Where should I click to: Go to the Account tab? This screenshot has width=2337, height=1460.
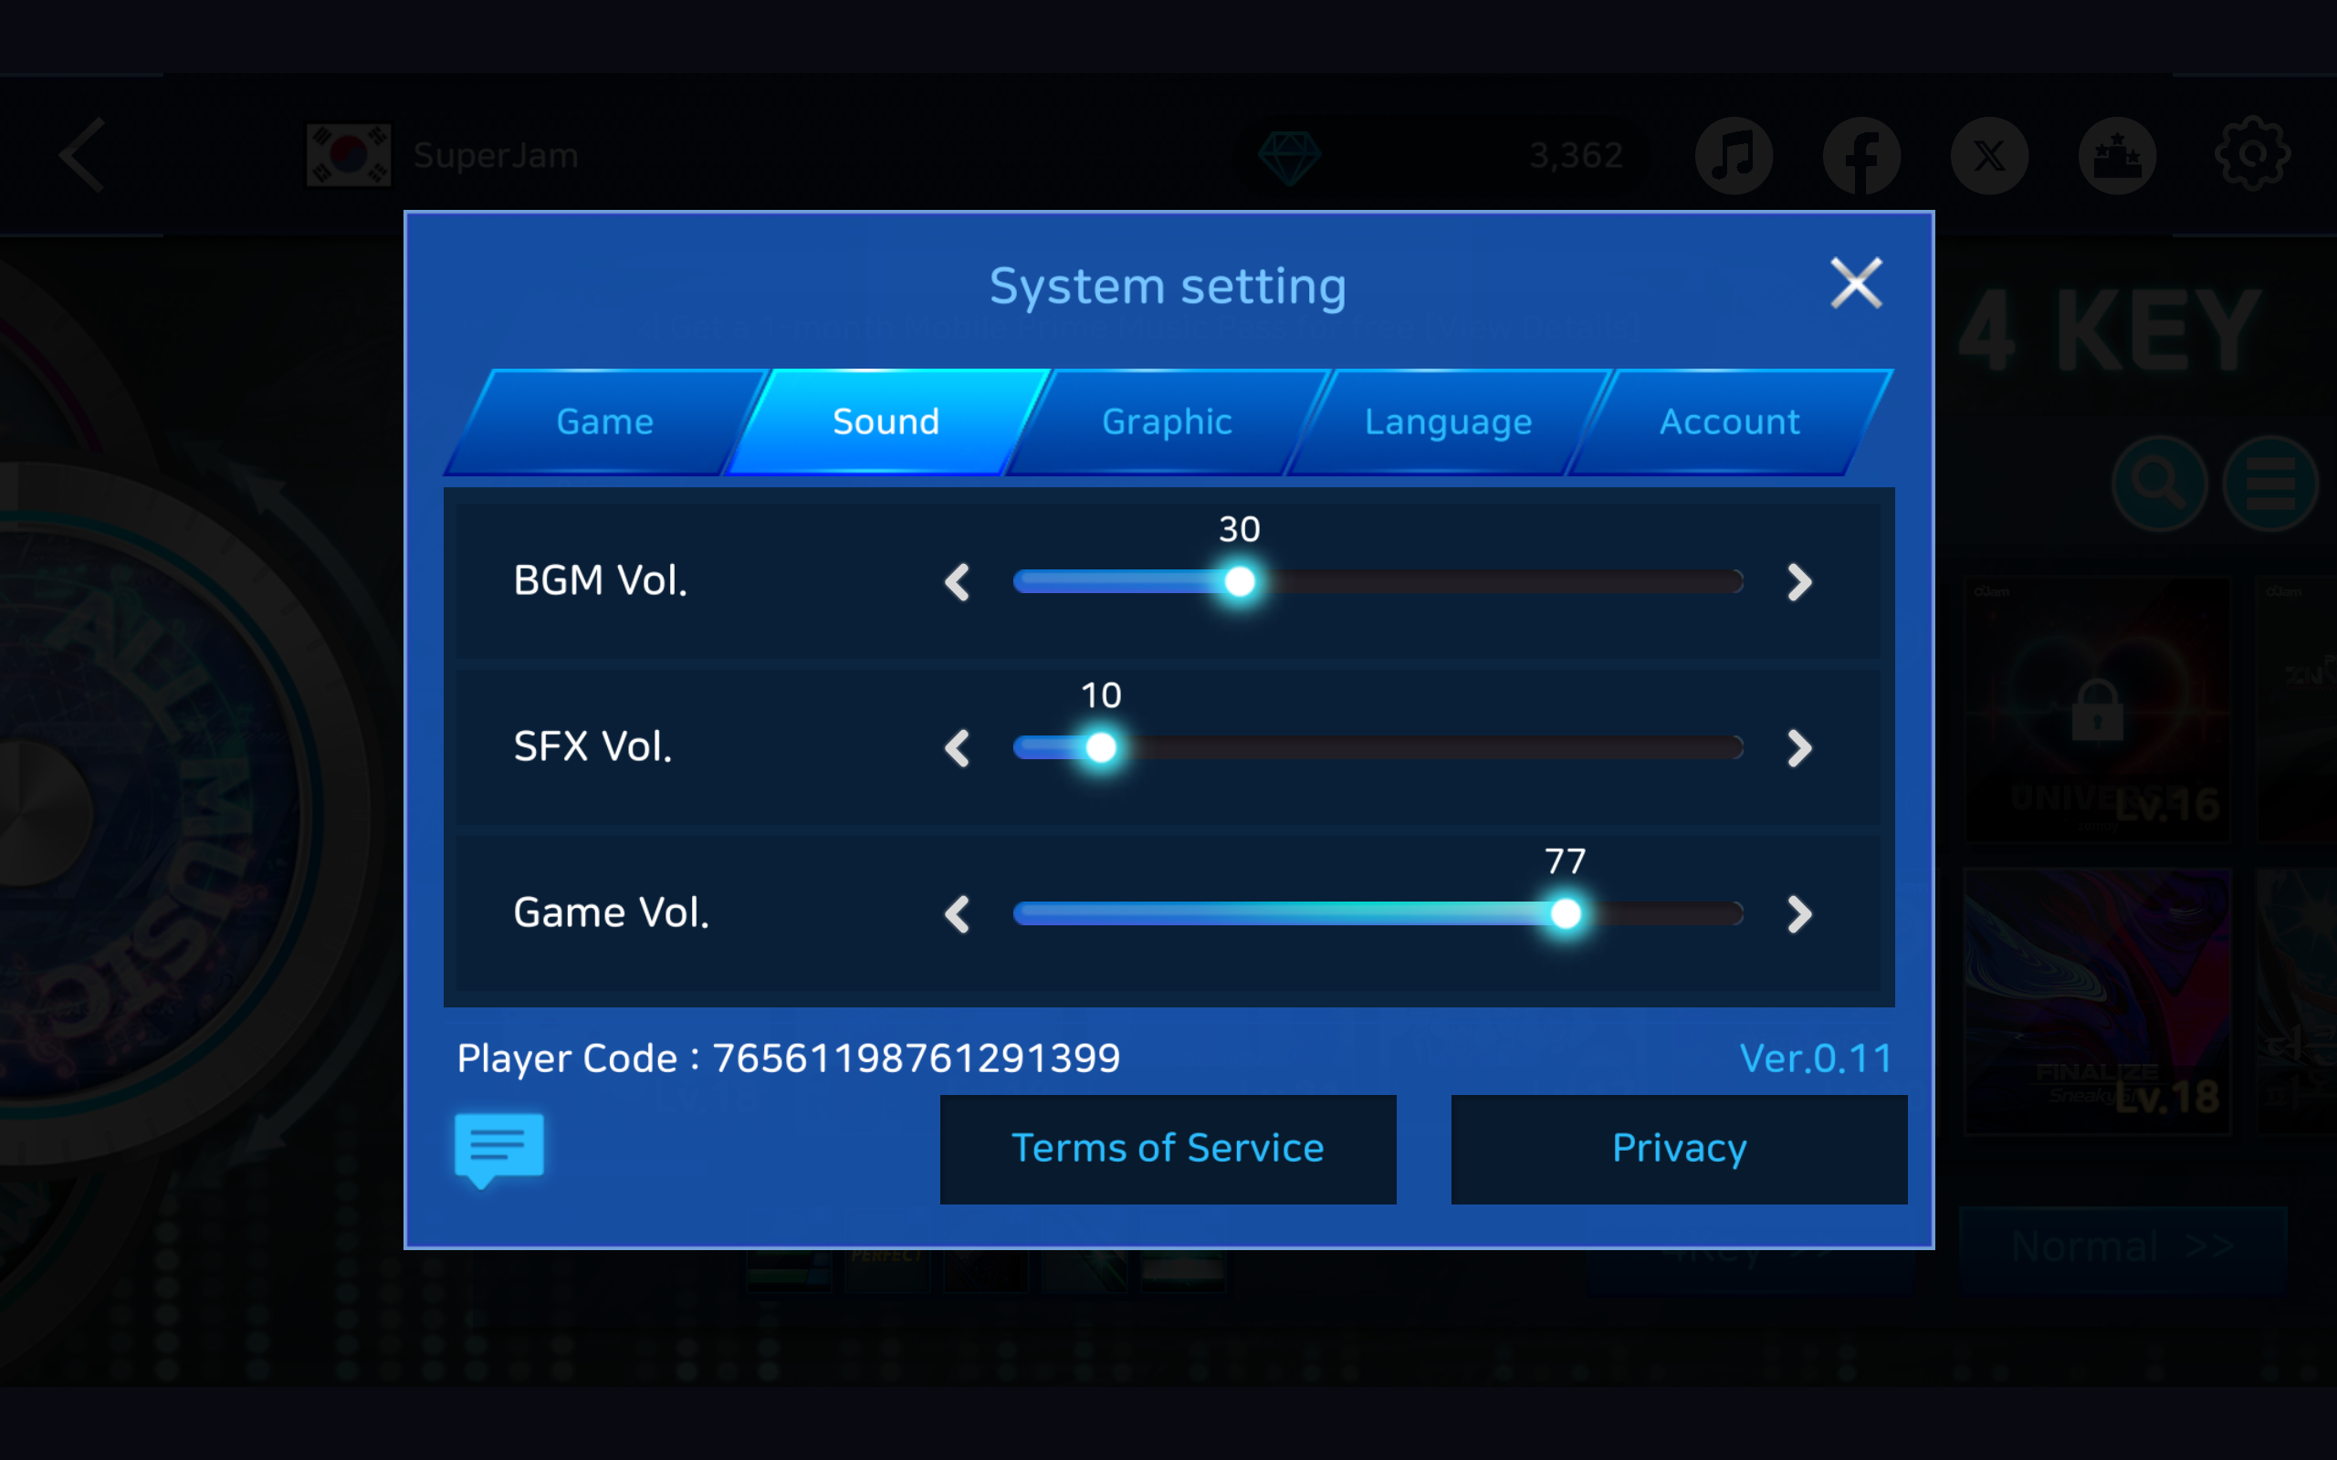pyautogui.click(x=1729, y=422)
